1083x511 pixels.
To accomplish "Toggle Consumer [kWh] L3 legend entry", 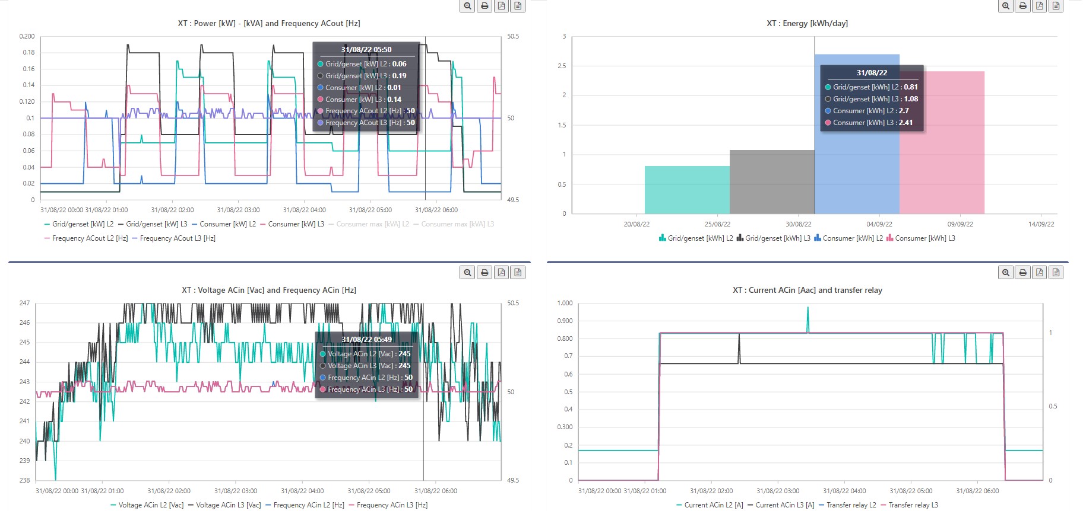I will point(921,238).
